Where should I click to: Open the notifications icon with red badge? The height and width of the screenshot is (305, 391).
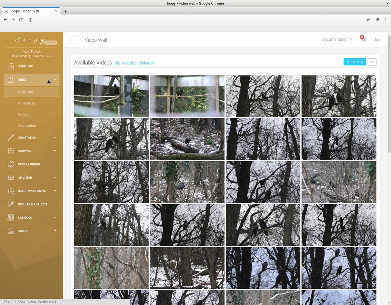point(363,39)
